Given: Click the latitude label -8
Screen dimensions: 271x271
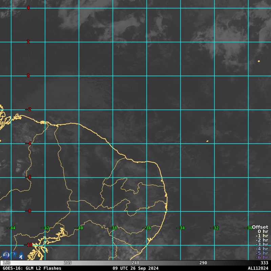Looking at the screenshot, I should [x=28, y=211].
